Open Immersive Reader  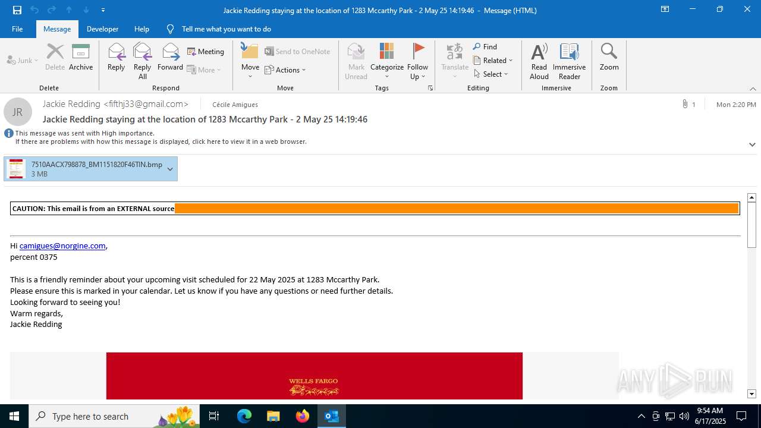click(570, 61)
